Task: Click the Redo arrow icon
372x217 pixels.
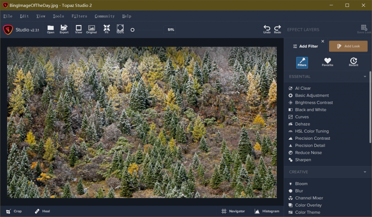Action: [x=278, y=29]
